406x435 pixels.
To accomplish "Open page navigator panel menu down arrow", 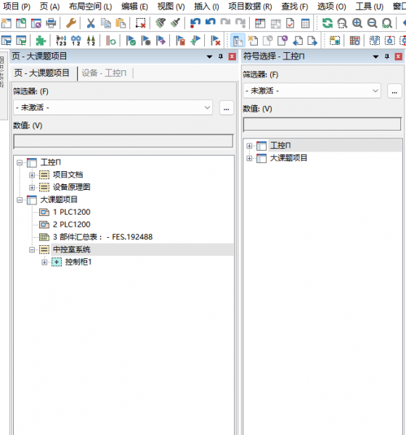I will tap(209, 57).
